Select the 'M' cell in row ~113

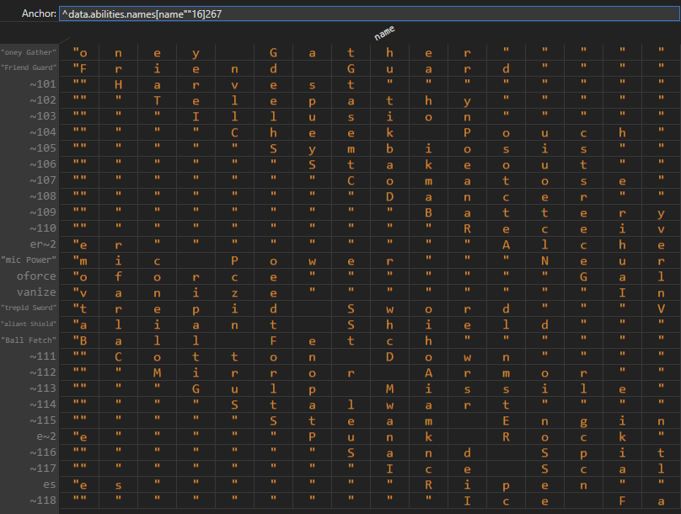pyautogui.click(x=390, y=388)
